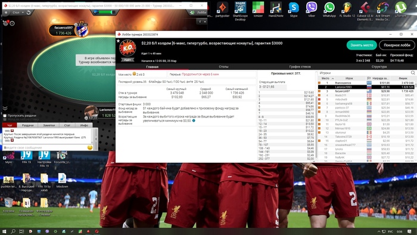
Task: Open the FL Studio 12 desktop shortcut
Action: [347, 10]
